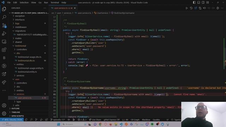This screenshot has width=226, height=127.
Task: Collapse the testimonial folder
Action: (20, 46)
